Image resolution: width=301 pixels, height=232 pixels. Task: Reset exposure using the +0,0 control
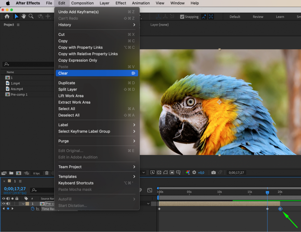[201, 173]
